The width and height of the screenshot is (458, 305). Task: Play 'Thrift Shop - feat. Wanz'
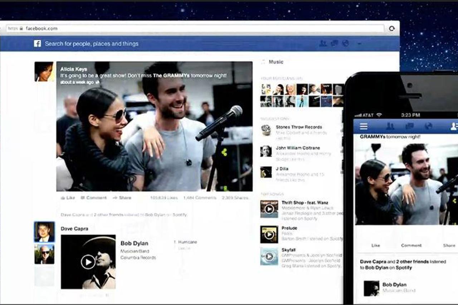point(269,209)
